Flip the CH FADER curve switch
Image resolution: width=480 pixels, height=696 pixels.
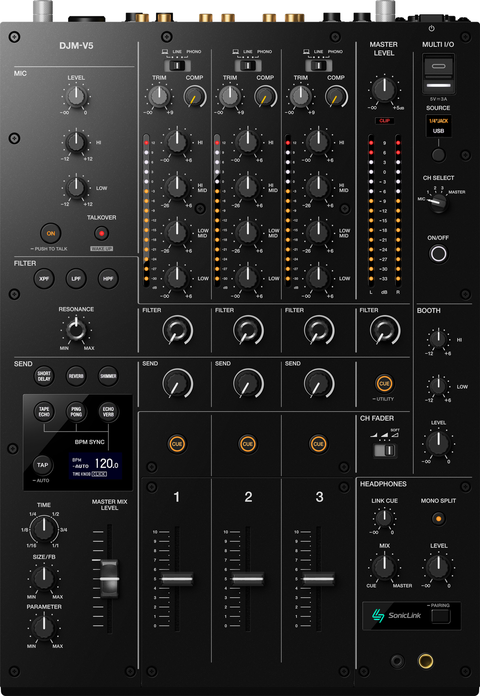(385, 450)
